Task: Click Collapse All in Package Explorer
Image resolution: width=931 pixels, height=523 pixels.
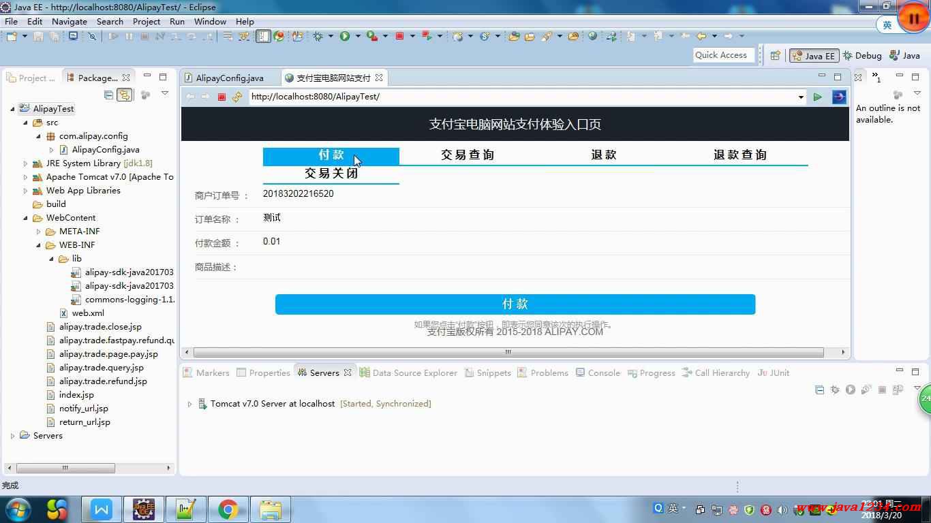Action: 108,95
